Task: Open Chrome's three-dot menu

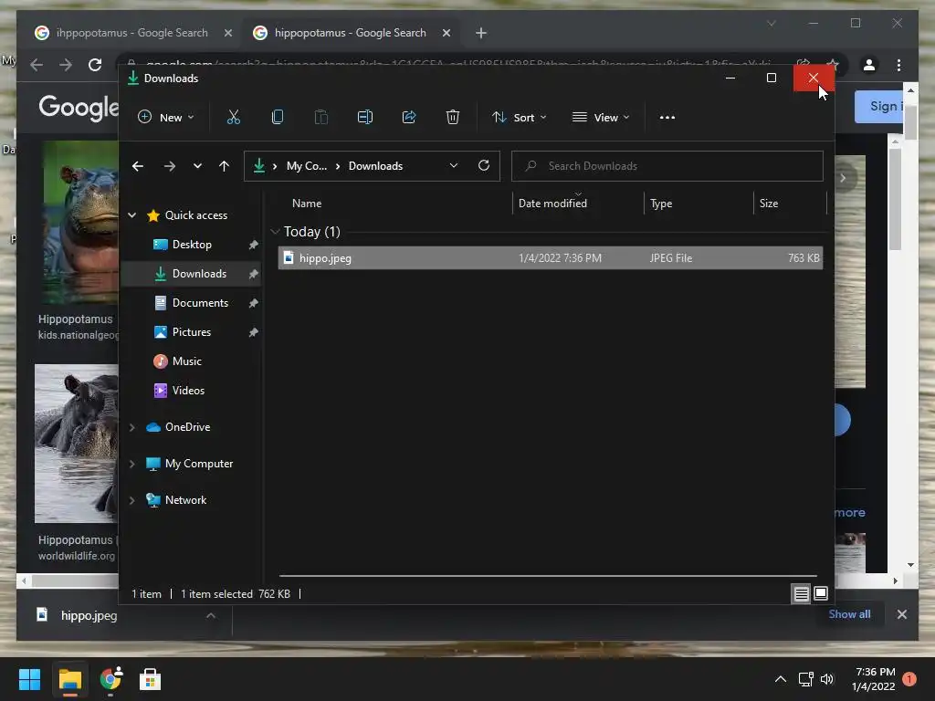Action: [x=898, y=65]
